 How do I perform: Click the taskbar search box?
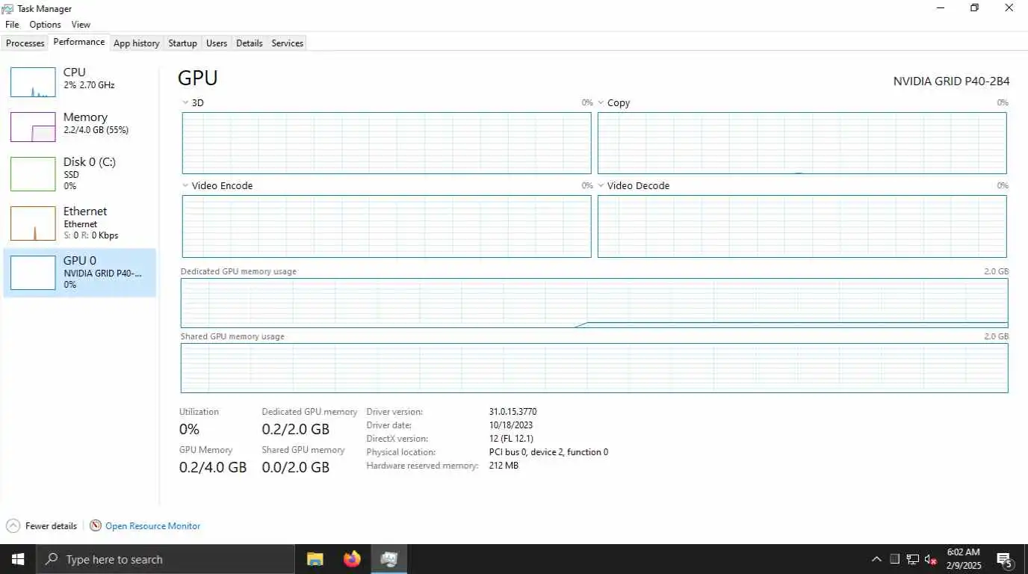[x=165, y=559]
